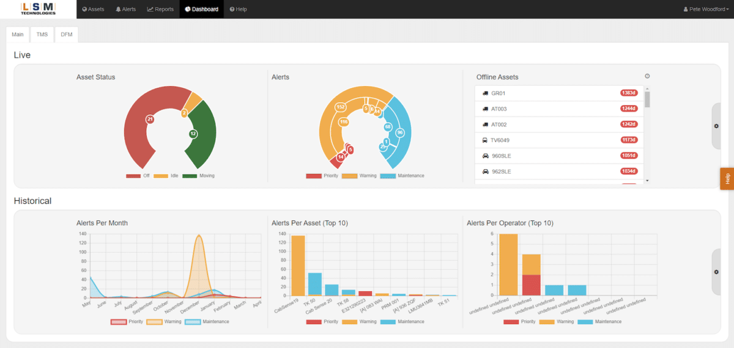
Task: Open the Historical section settings gear
Action: (x=716, y=272)
